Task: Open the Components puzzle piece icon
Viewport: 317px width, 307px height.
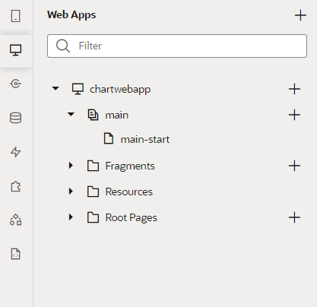Action: pyautogui.click(x=16, y=187)
